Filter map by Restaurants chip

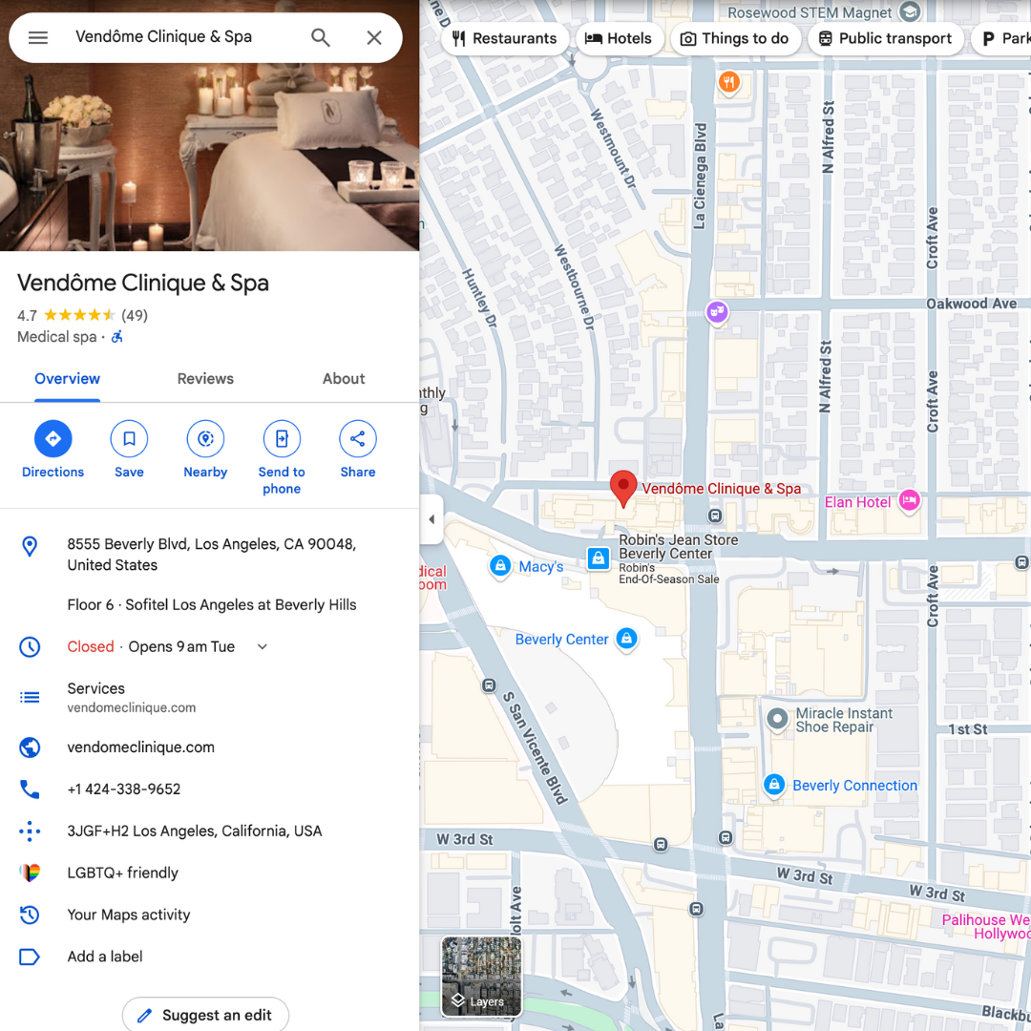pos(505,39)
